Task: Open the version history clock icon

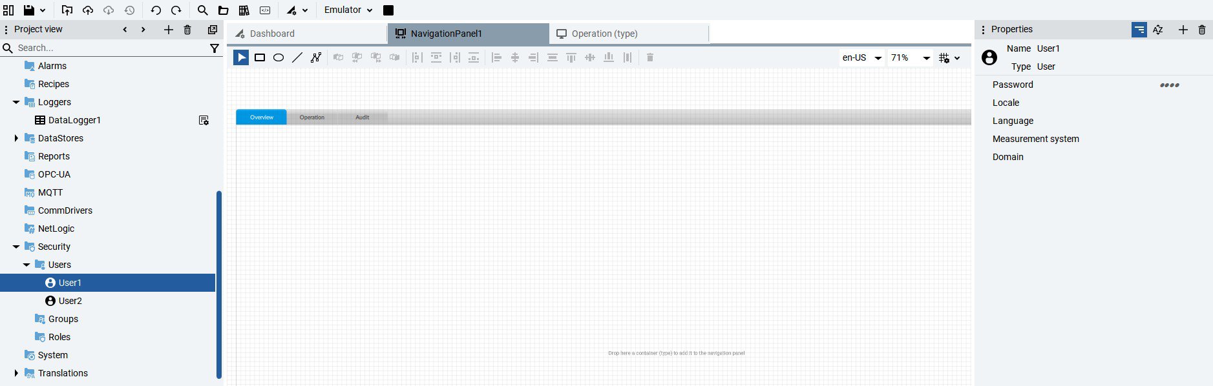Action: pos(129,10)
